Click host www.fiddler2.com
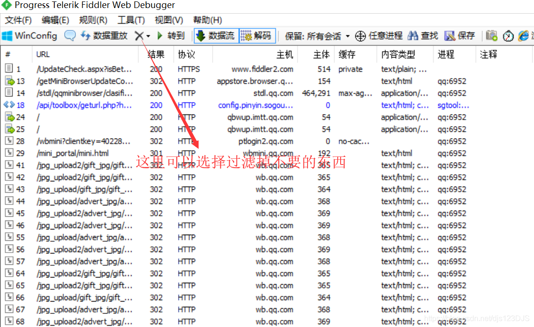The width and height of the screenshot is (534, 327). [x=262, y=69]
